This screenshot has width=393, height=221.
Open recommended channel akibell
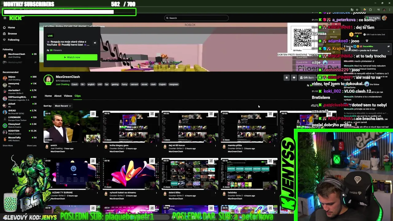(x=19, y=105)
